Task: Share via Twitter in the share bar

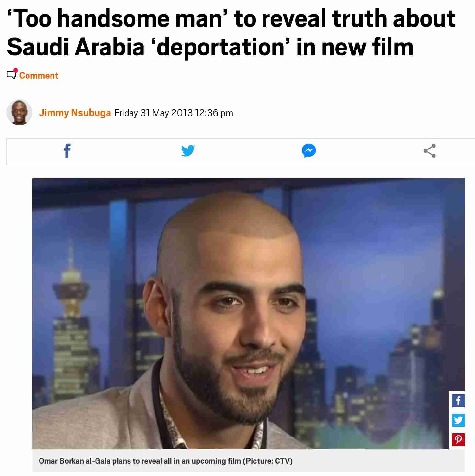Action: tap(188, 151)
